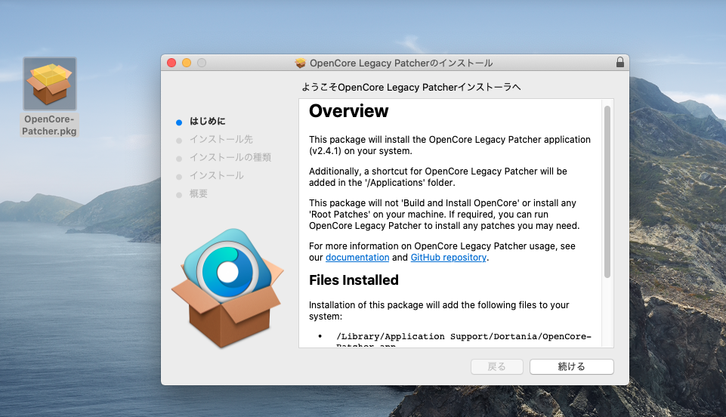The image size is (726, 417).
Task: Click the OpenCore-Patcher.pkg desktop icon
Action: click(x=50, y=84)
